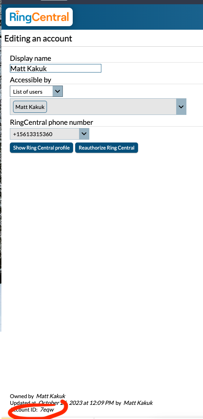Image resolution: width=203 pixels, height=419 pixels.
Task: Click the October 2023 updated timestamp
Action: tap(76, 403)
